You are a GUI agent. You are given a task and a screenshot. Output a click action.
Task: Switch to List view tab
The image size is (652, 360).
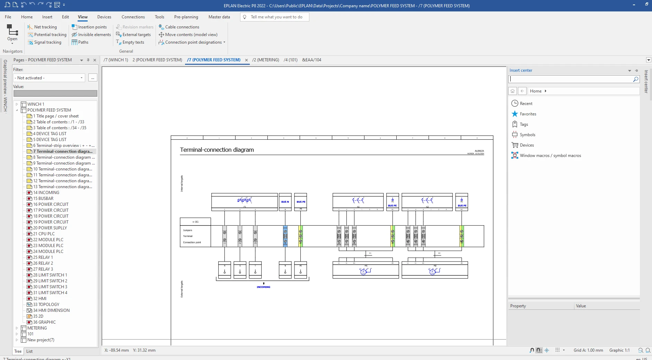pyautogui.click(x=29, y=351)
